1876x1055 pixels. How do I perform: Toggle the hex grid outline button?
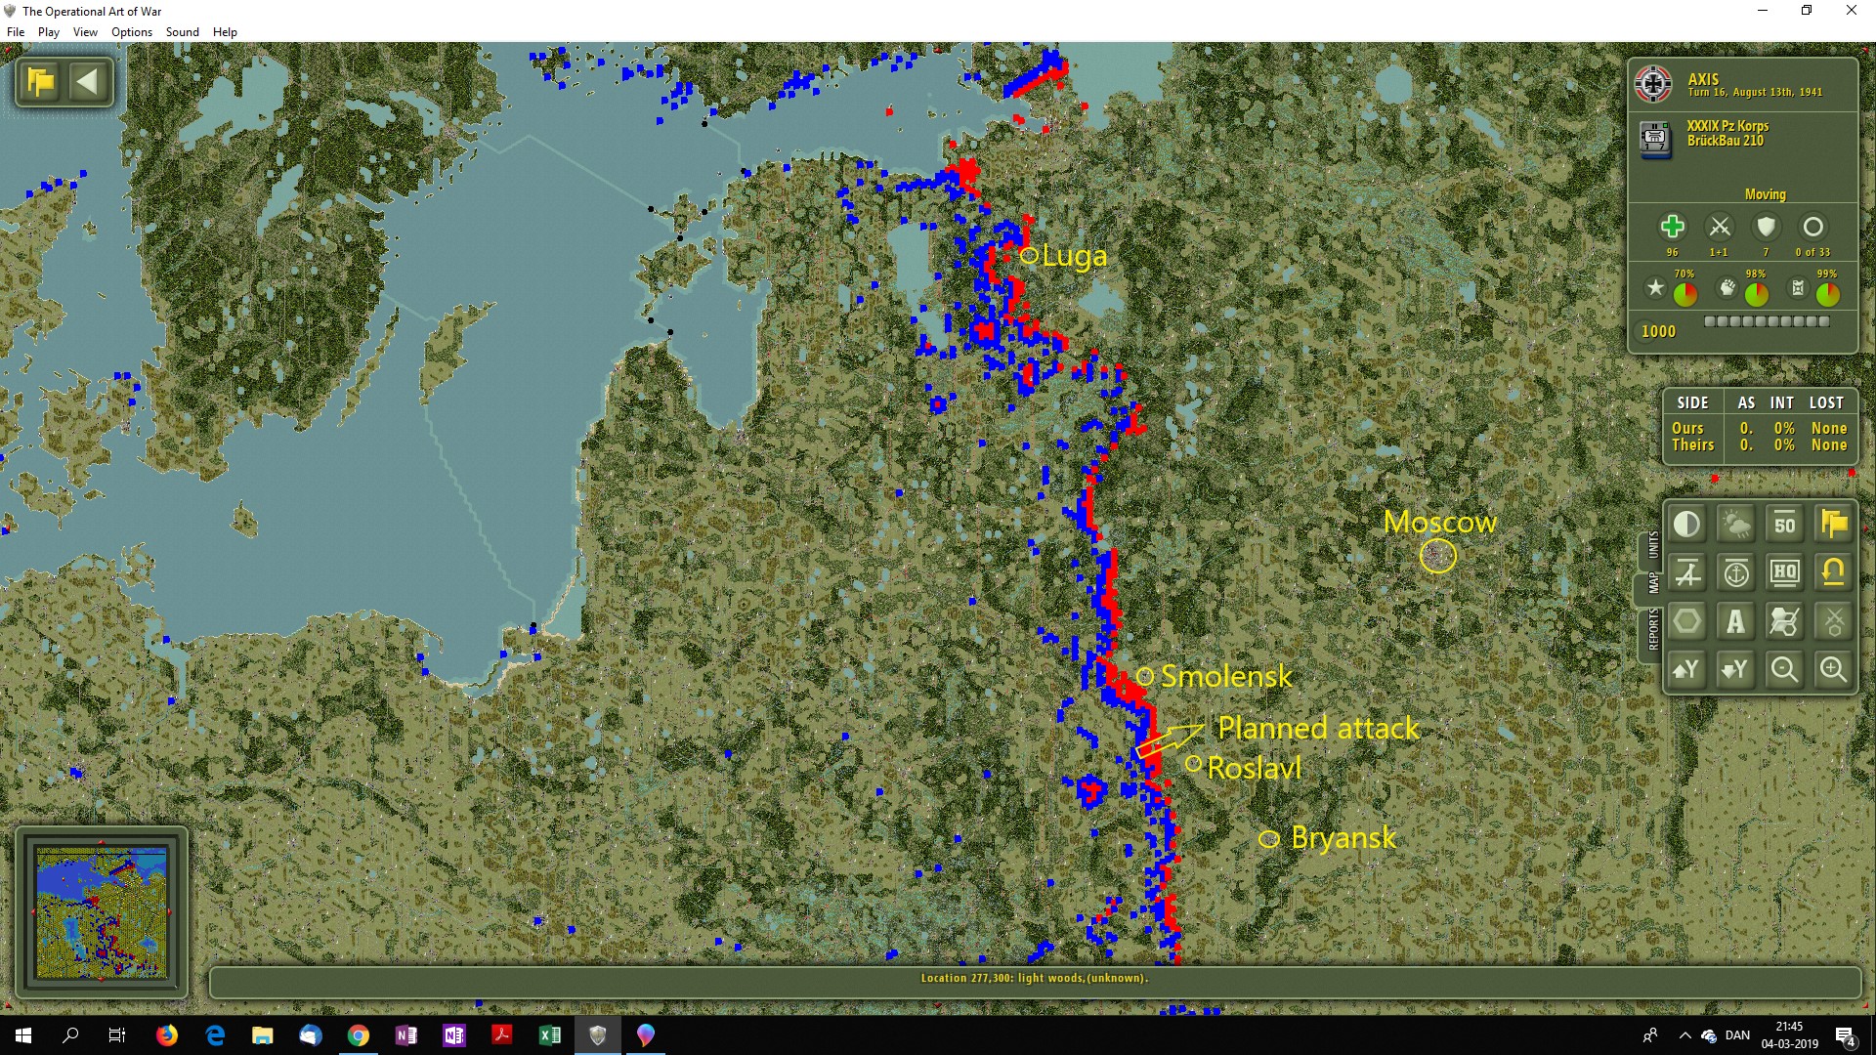1687,621
